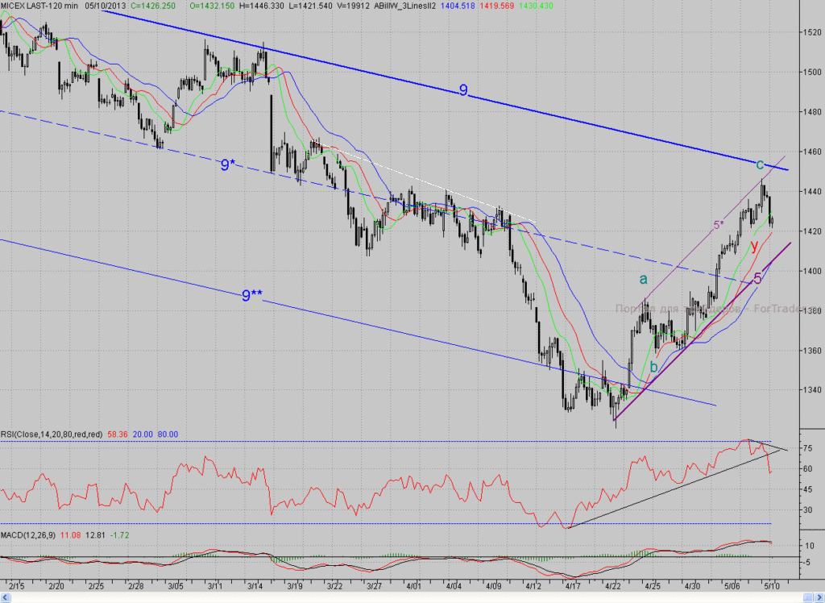
Task: Click the 3/14 date marker on the time axis
Action: pyautogui.click(x=255, y=585)
